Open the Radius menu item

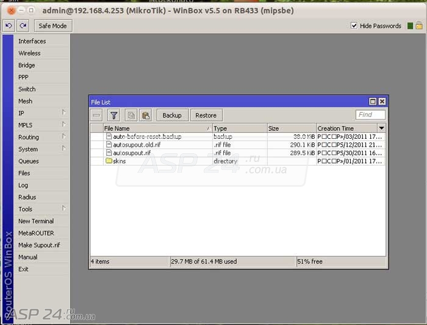pos(42,197)
